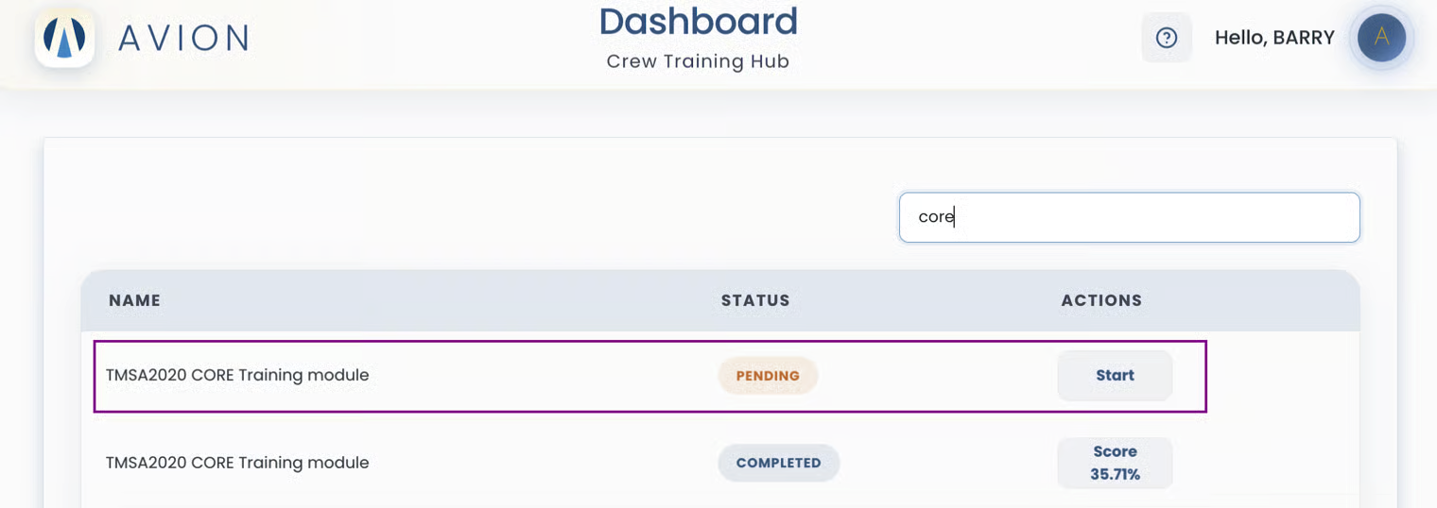Sort by the STATUS column header
1437x508 pixels.
tap(755, 300)
